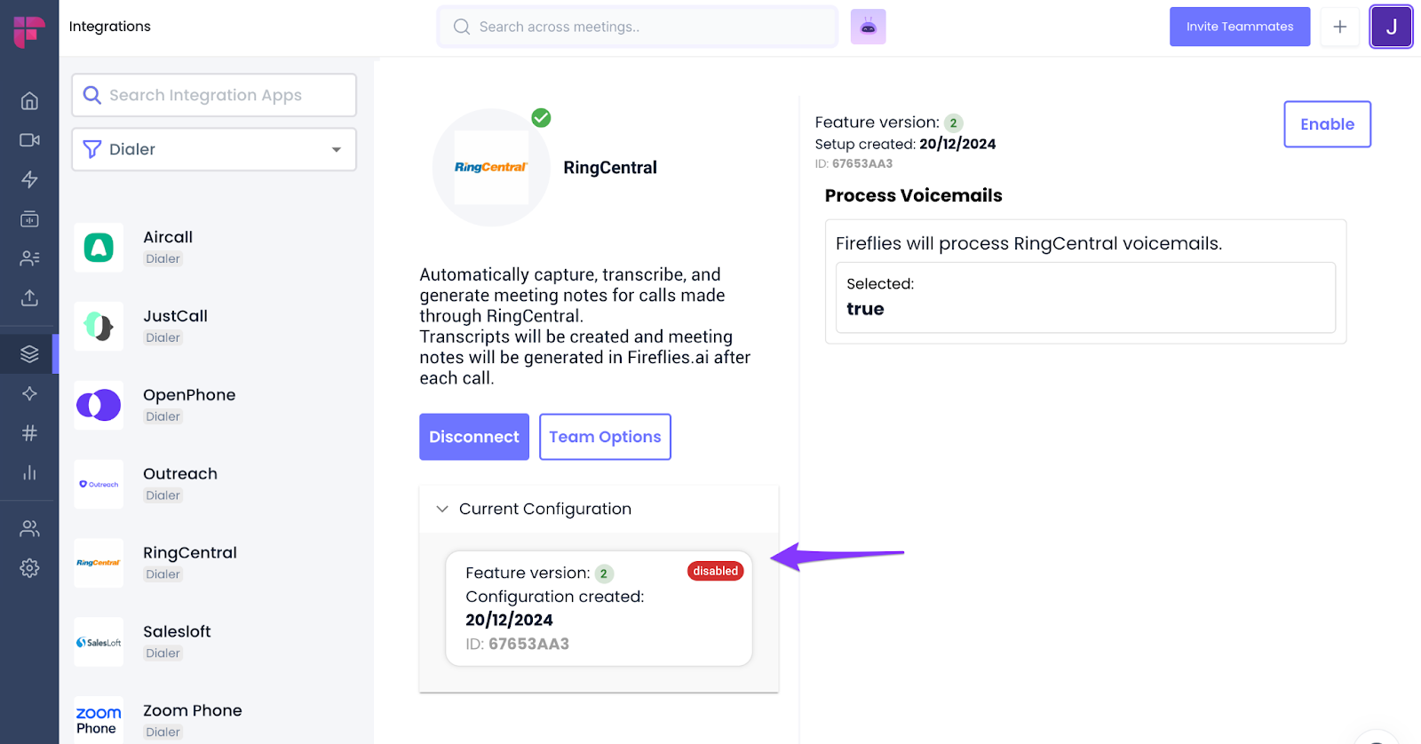Open the Analytics bar chart icon
The image size is (1421, 744).
click(x=29, y=472)
